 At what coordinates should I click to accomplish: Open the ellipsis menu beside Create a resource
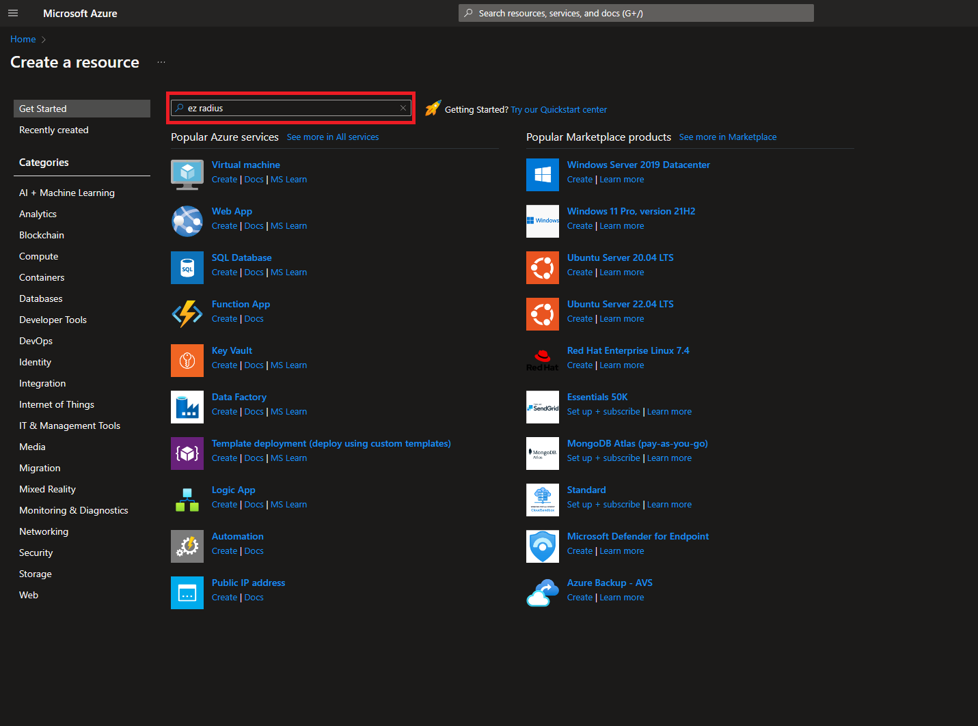(161, 62)
